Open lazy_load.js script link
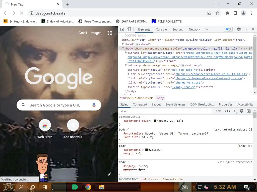 [x=184, y=87]
